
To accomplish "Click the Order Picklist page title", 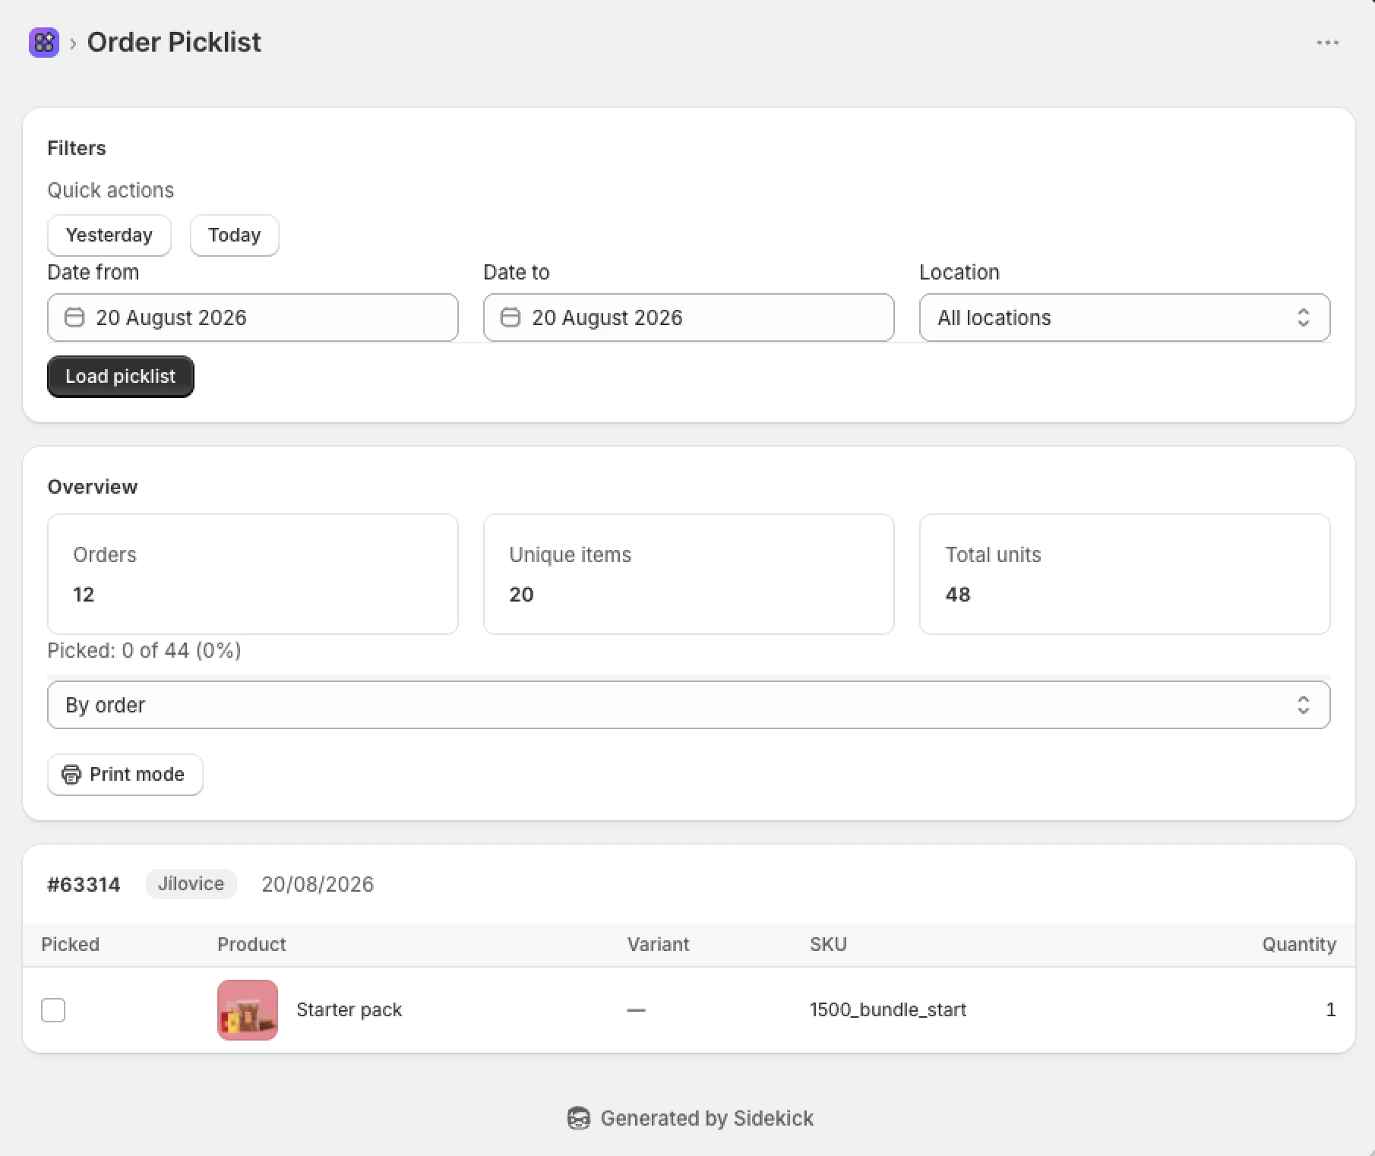I will tap(174, 43).
